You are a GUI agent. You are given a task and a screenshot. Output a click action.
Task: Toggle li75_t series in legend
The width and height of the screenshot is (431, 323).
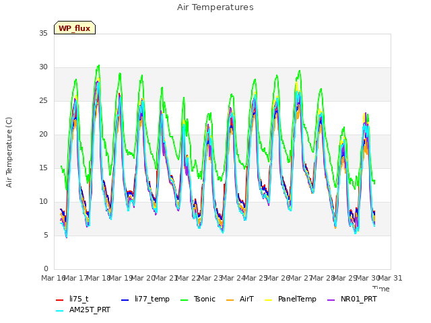[72, 299]
